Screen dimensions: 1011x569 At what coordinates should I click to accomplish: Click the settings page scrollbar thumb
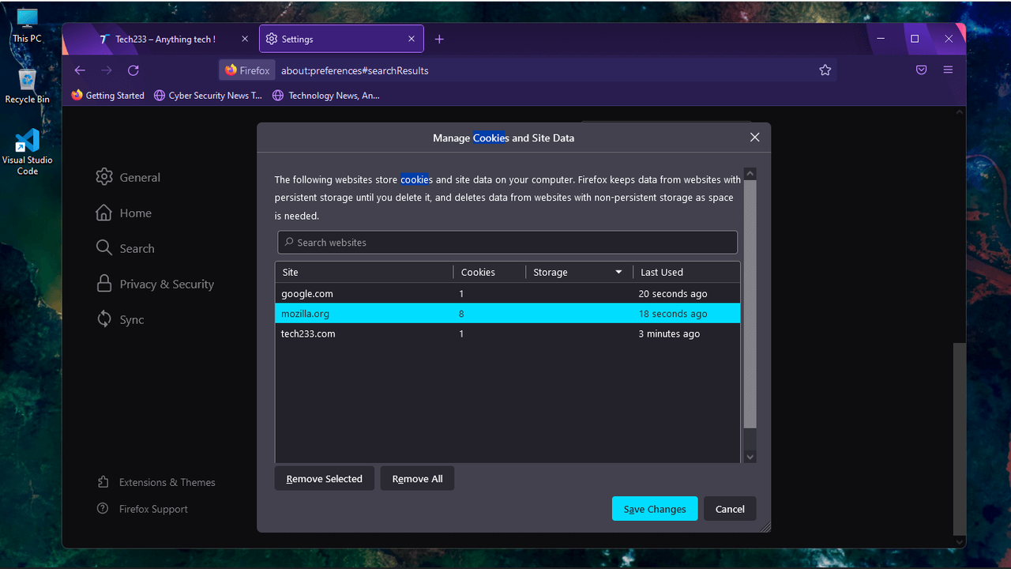click(x=959, y=439)
